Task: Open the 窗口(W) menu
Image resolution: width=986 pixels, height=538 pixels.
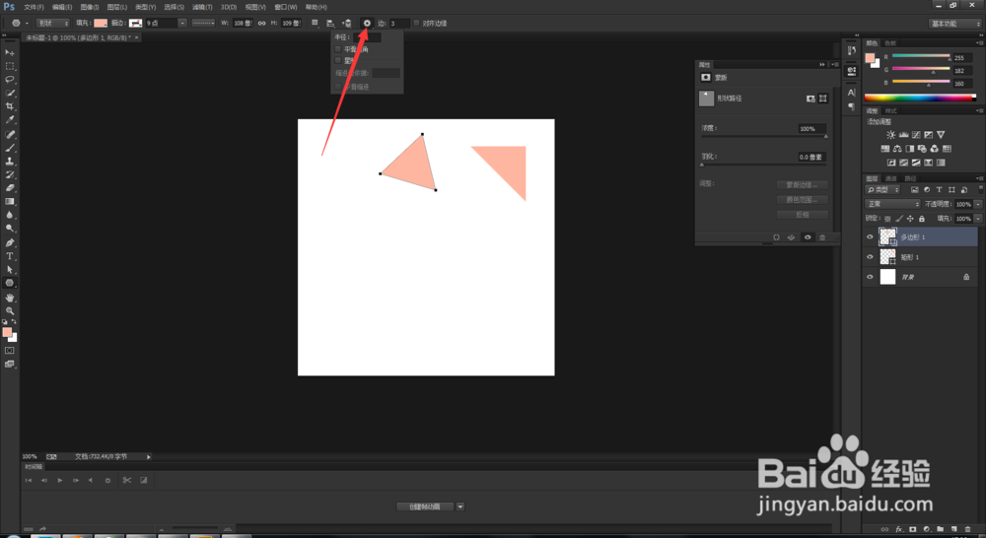Action: [x=286, y=7]
